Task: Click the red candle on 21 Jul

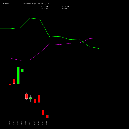Action: pos(27,96)
